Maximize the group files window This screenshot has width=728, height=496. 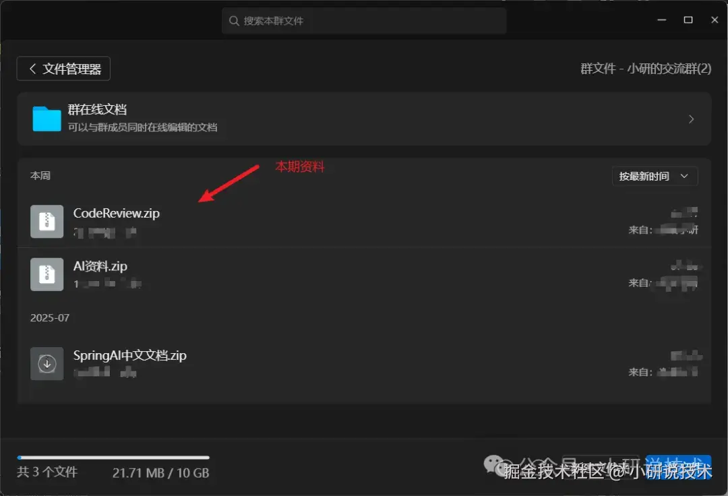click(688, 20)
